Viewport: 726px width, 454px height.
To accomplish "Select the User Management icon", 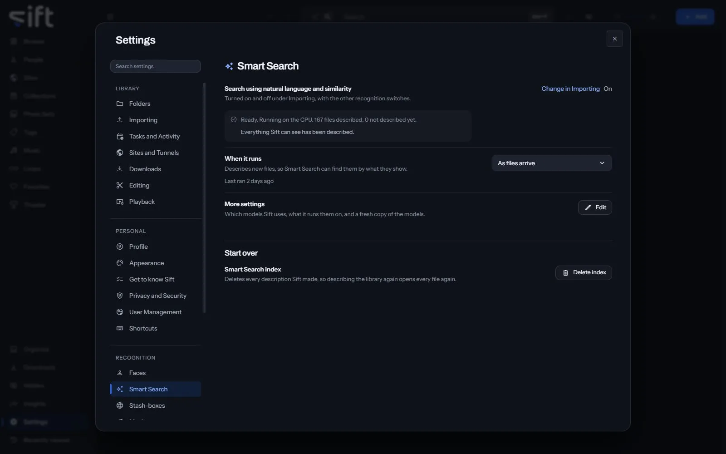I will [120, 312].
